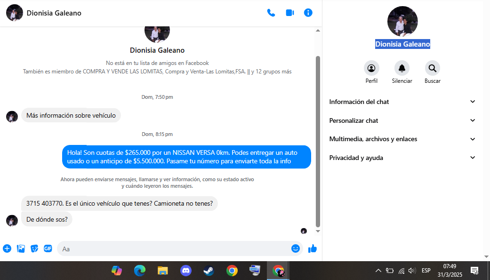490x280 pixels.
Task: Click the Silenciar bell icon
Action: (402, 68)
